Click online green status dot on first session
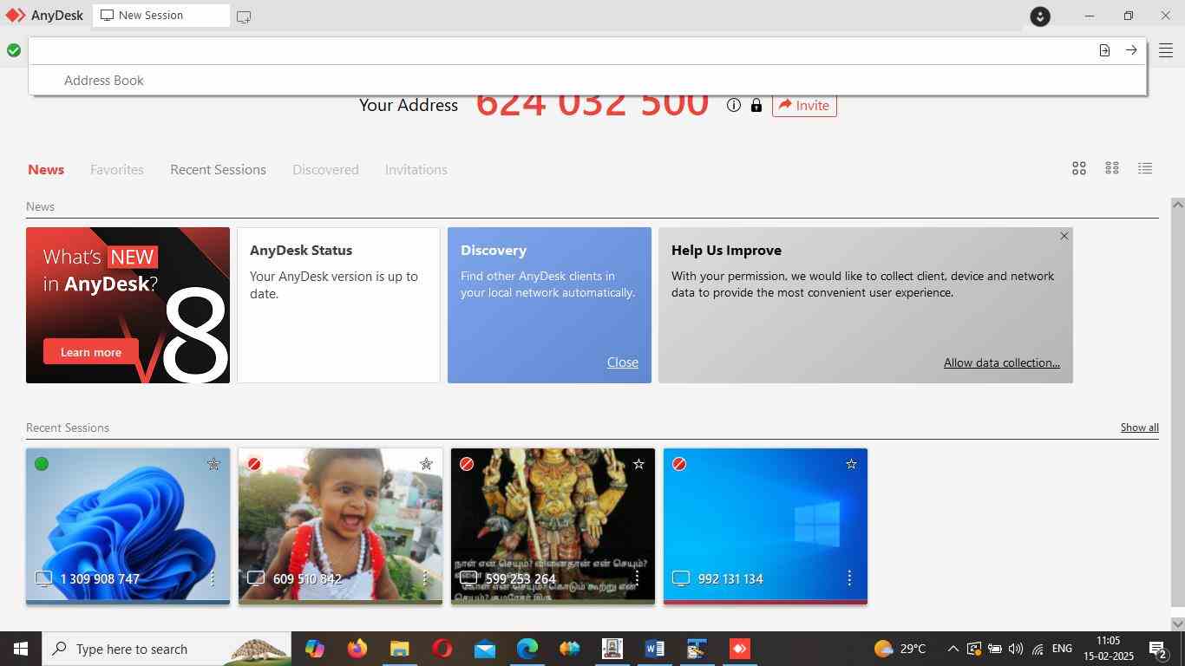The image size is (1185, 666). pos(42,464)
